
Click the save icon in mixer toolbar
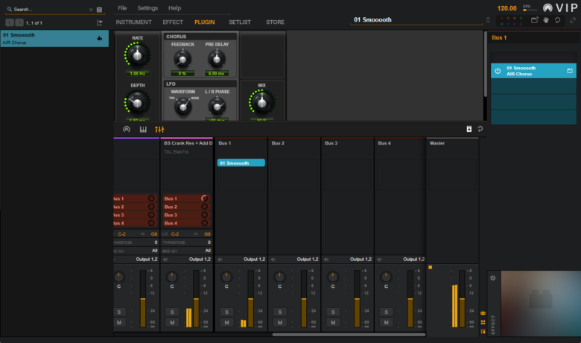pos(469,129)
